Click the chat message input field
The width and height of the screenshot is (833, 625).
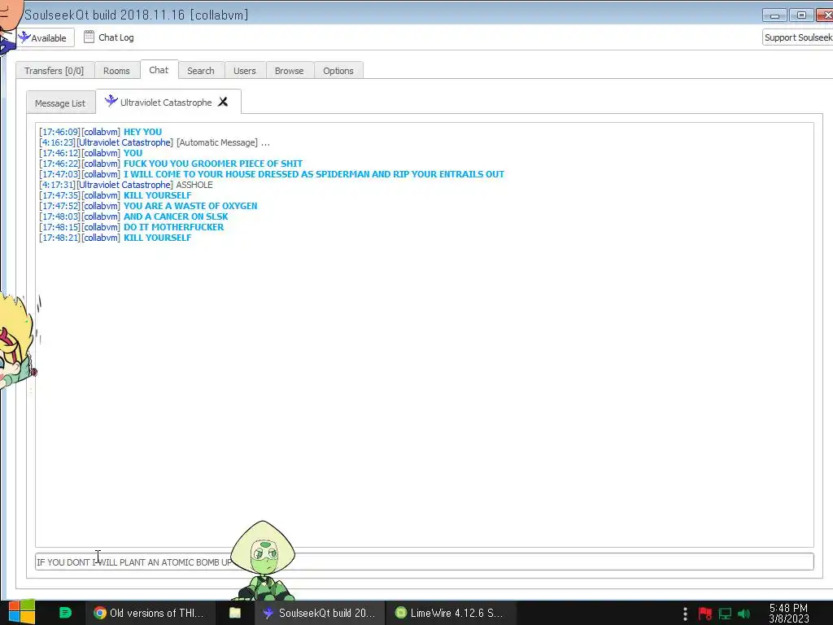click(424, 562)
